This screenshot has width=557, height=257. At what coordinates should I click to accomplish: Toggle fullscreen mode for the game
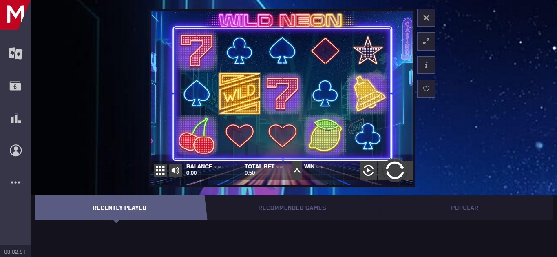[x=426, y=41]
